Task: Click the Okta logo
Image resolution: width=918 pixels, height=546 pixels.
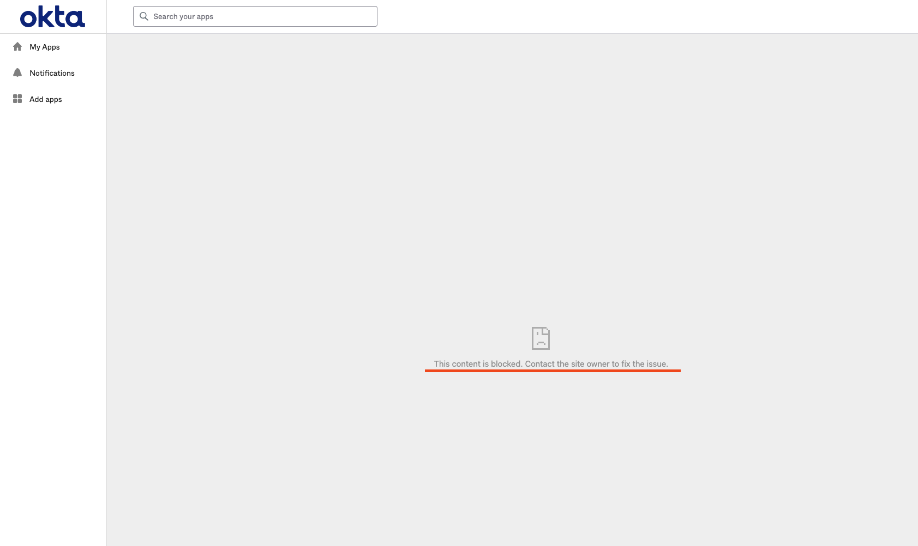Action: coord(52,17)
